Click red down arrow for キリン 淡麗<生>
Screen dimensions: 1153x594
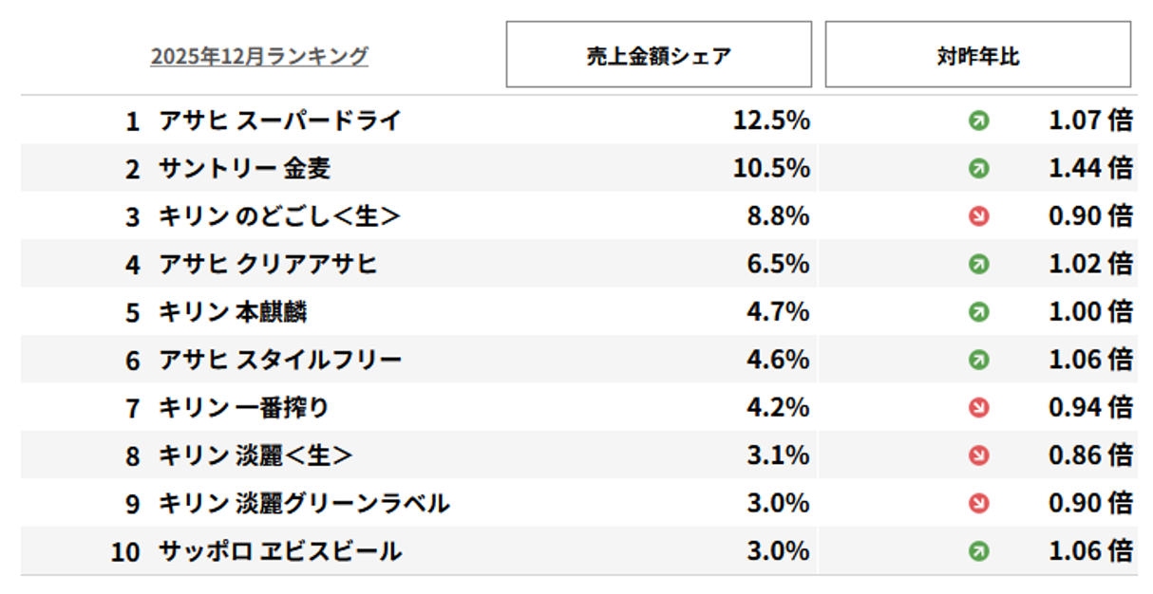tap(978, 455)
